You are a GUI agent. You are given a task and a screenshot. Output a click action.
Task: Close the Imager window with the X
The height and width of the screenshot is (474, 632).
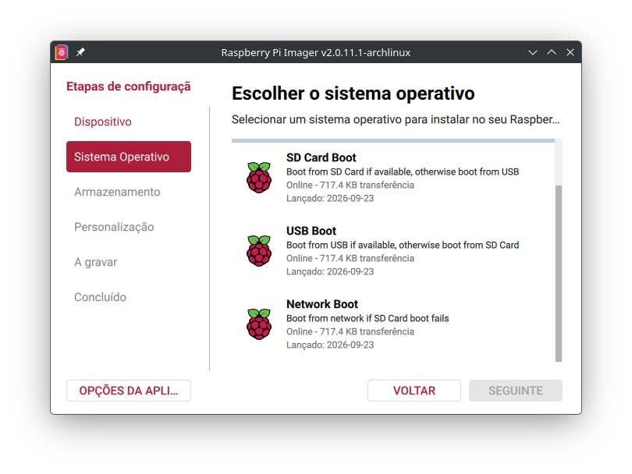click(570, 52)
